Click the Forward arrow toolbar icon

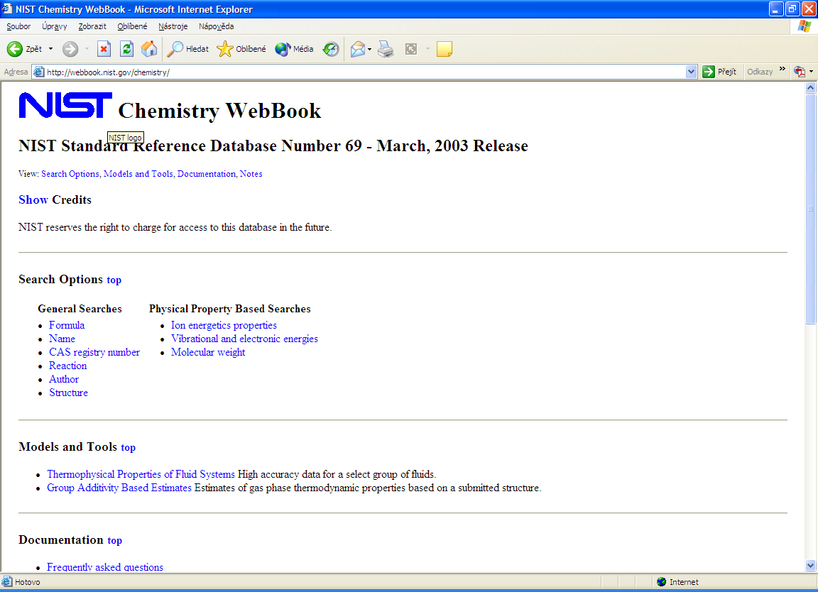70,49
